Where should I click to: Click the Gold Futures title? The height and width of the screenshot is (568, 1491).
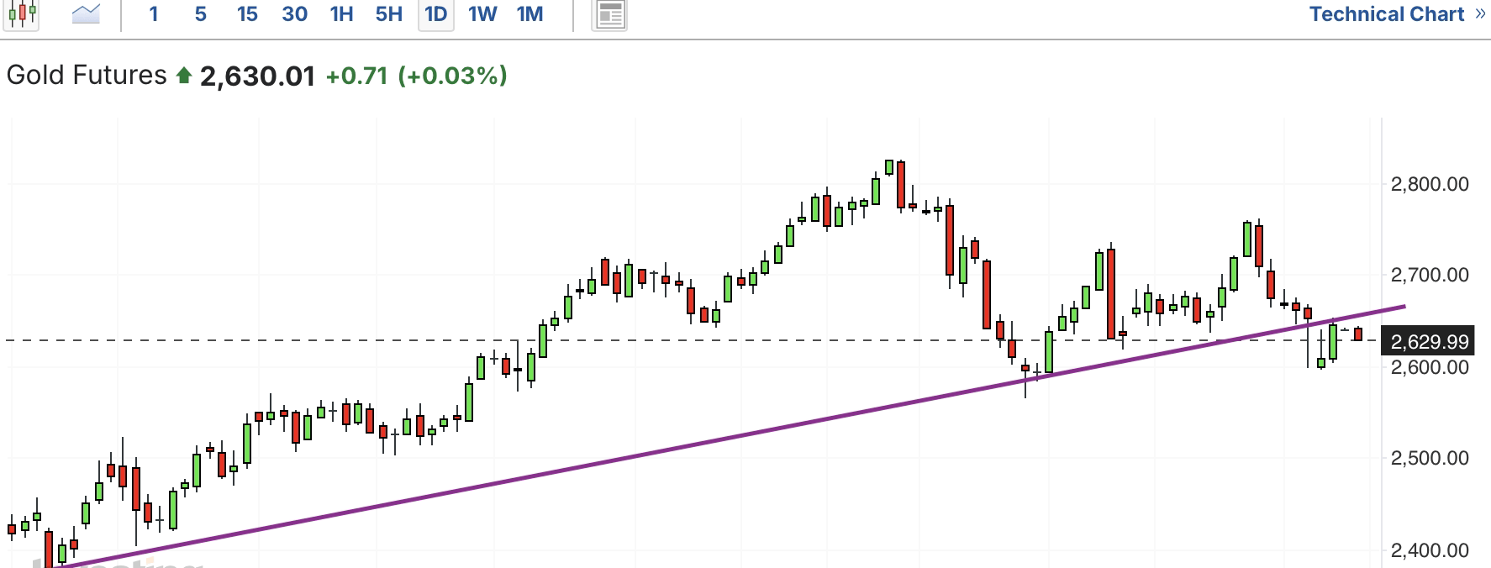coord(87,76)
